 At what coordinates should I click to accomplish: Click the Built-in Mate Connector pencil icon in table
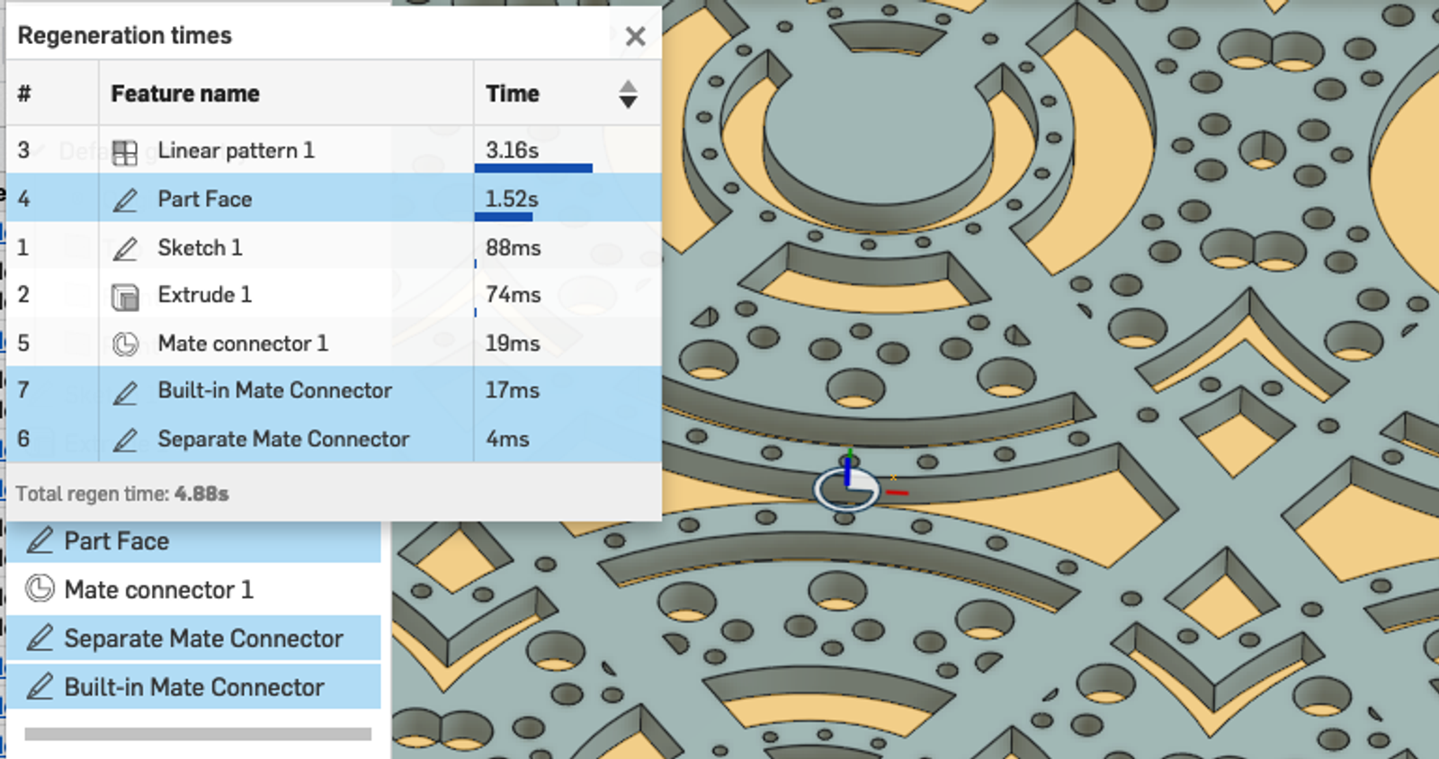[x=125, y=392]
